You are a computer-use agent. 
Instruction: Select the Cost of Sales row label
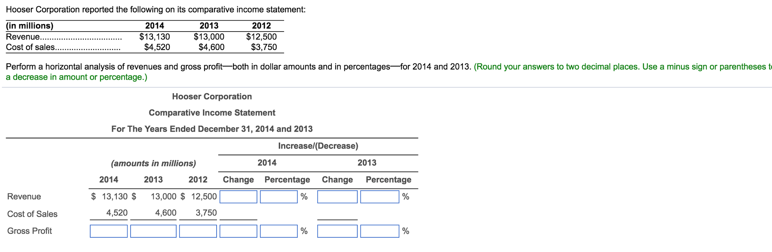pos(32,214)
